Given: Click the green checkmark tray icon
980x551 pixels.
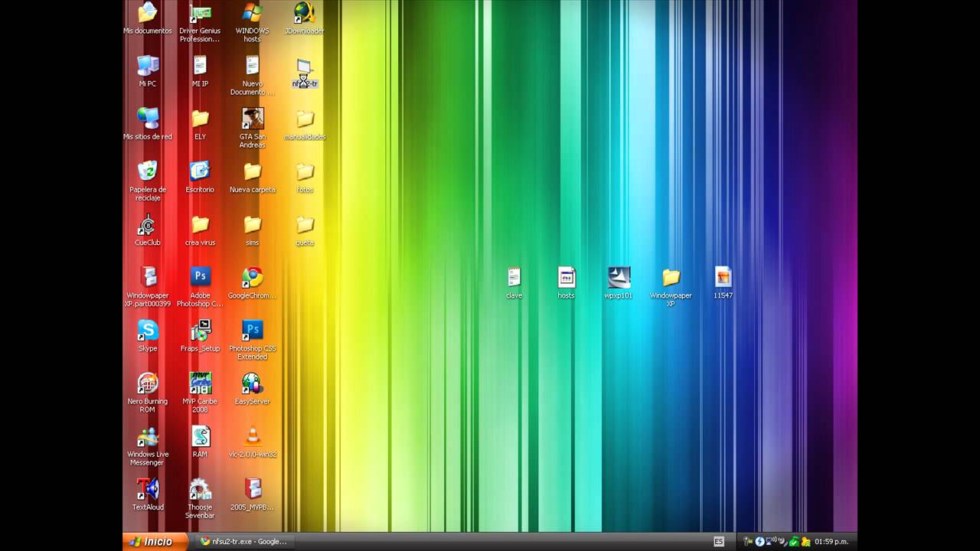Looking at the screenshot, I should (x=794, y=542).
